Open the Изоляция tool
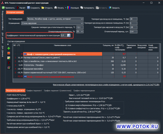This screenshot has height=134, width=163. [73, 8]
